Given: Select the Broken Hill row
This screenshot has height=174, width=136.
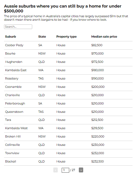Looking at the screenshot, I should pos(68,136).
